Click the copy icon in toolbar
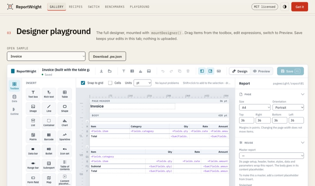 [x=180, y=71]
